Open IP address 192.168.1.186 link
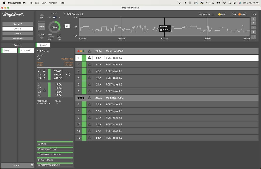The height and width of the screenshot is (169, 261). (x=67, y=59)
